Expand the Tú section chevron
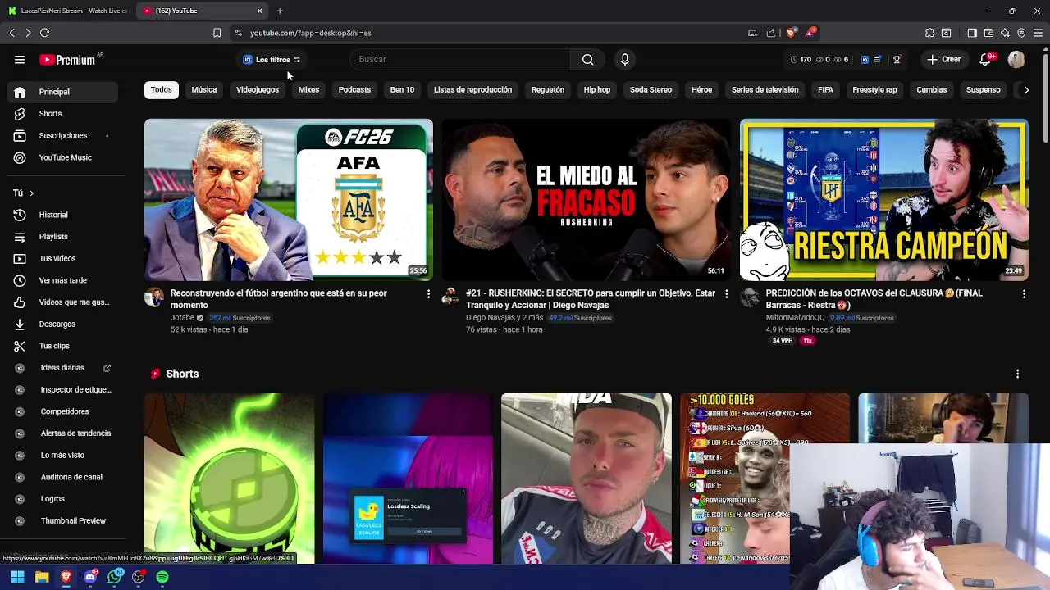This screenshot has height=590, width=1050. 31,193
